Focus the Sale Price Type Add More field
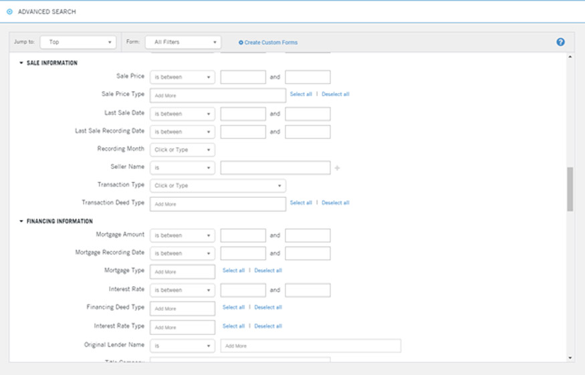The height and width of the screenshot is (375, 585). tap(218, 96)
